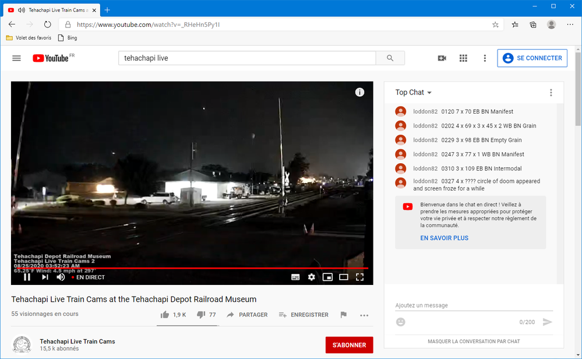The height and width of the screenshot is (359, 582).
Task: Toggle subtitles in the video player
Action: (x=295, y=277)
